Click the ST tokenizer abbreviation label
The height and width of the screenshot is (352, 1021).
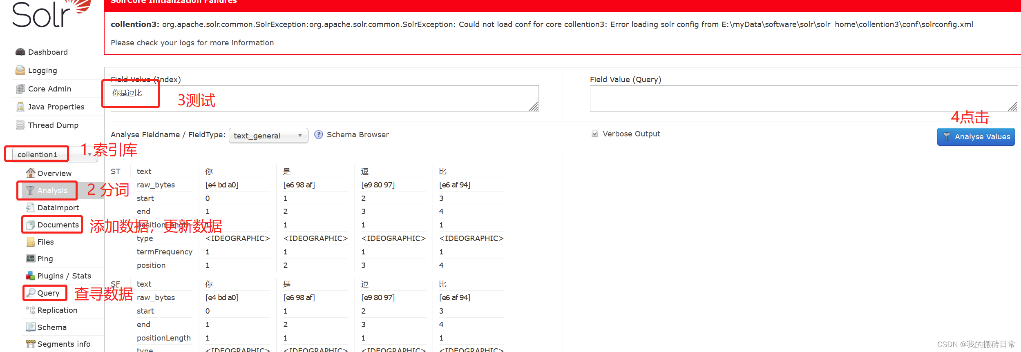(115, 171)
